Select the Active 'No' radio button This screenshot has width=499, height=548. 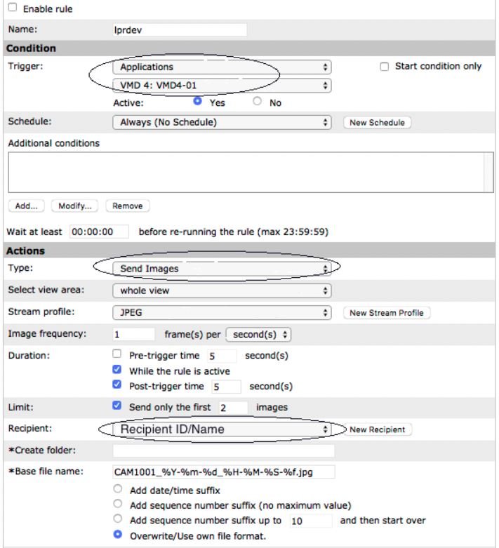[x=257, y=101]
